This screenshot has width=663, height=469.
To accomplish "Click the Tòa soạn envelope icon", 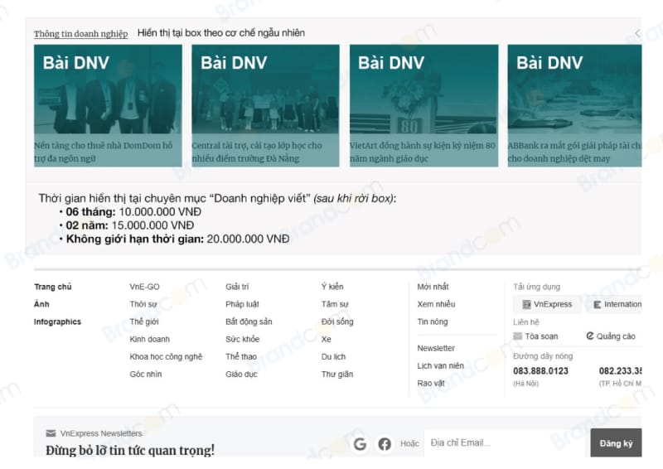I will click(518, 336).
